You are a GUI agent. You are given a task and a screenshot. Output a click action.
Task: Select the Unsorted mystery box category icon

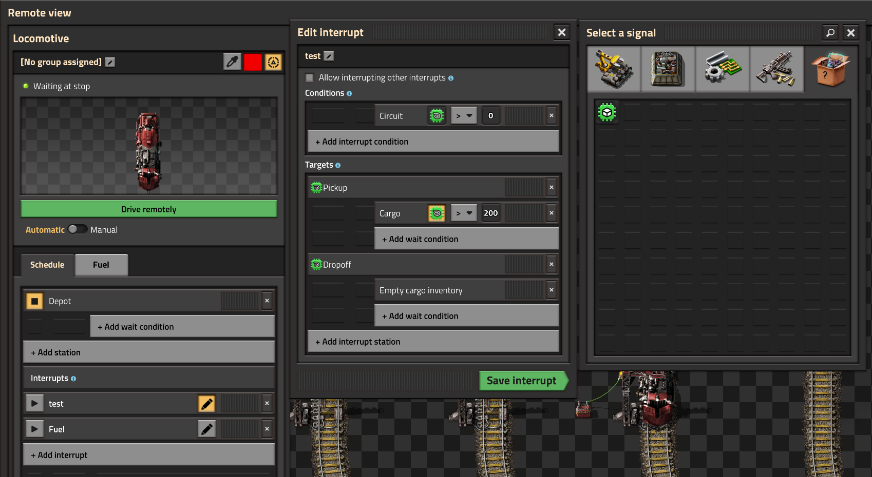(x=830, y=69)
